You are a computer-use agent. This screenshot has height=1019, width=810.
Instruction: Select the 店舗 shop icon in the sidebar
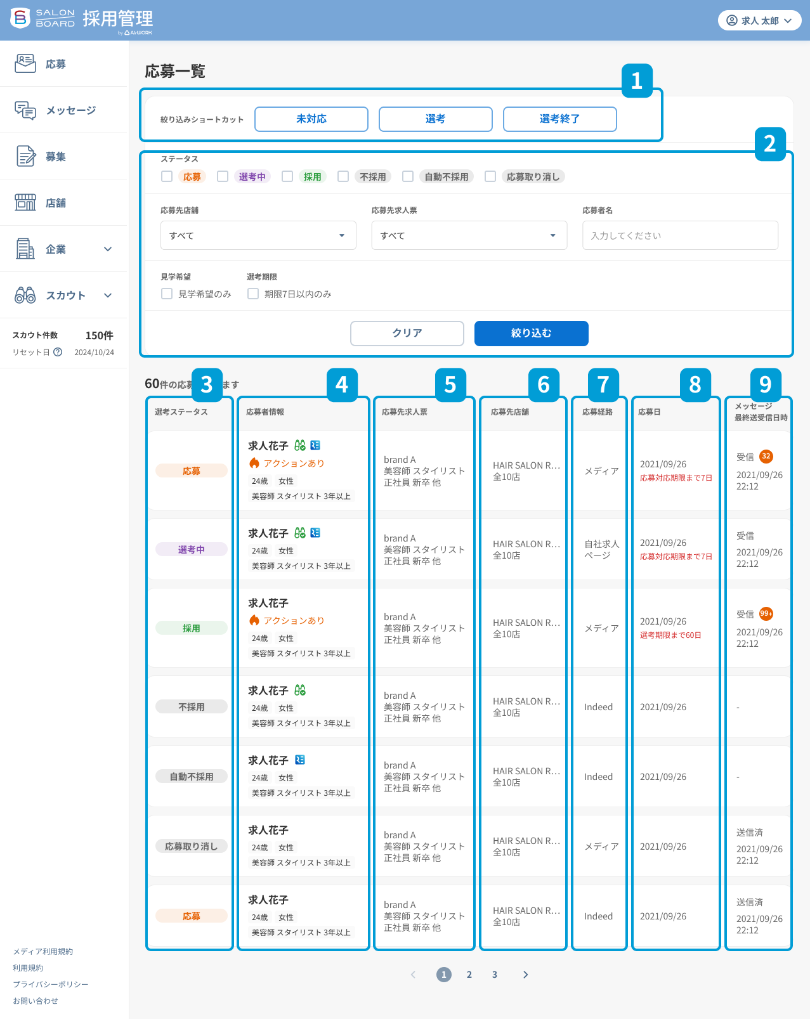click(x=25, y=202)
